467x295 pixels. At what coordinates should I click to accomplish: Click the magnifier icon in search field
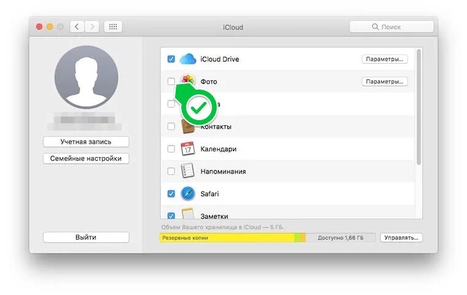pos(375,27)
